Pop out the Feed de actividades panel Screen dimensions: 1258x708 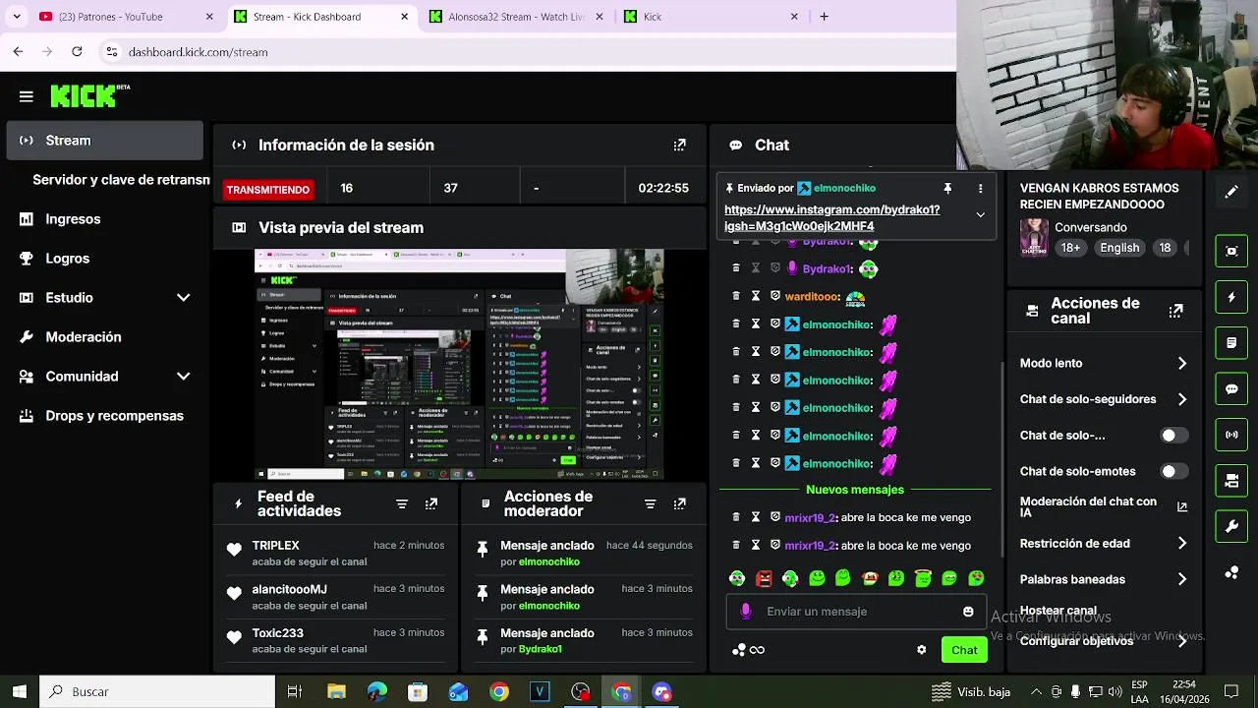(431, 503)
